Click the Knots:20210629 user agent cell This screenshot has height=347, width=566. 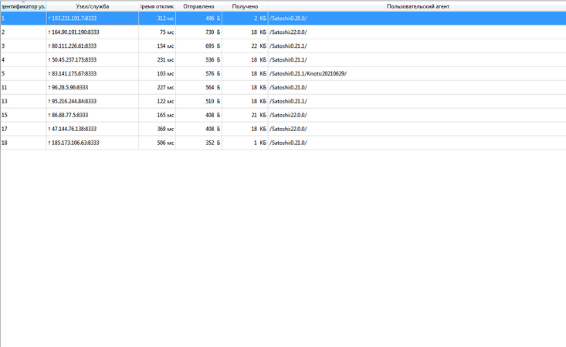[x=309, y=74]
